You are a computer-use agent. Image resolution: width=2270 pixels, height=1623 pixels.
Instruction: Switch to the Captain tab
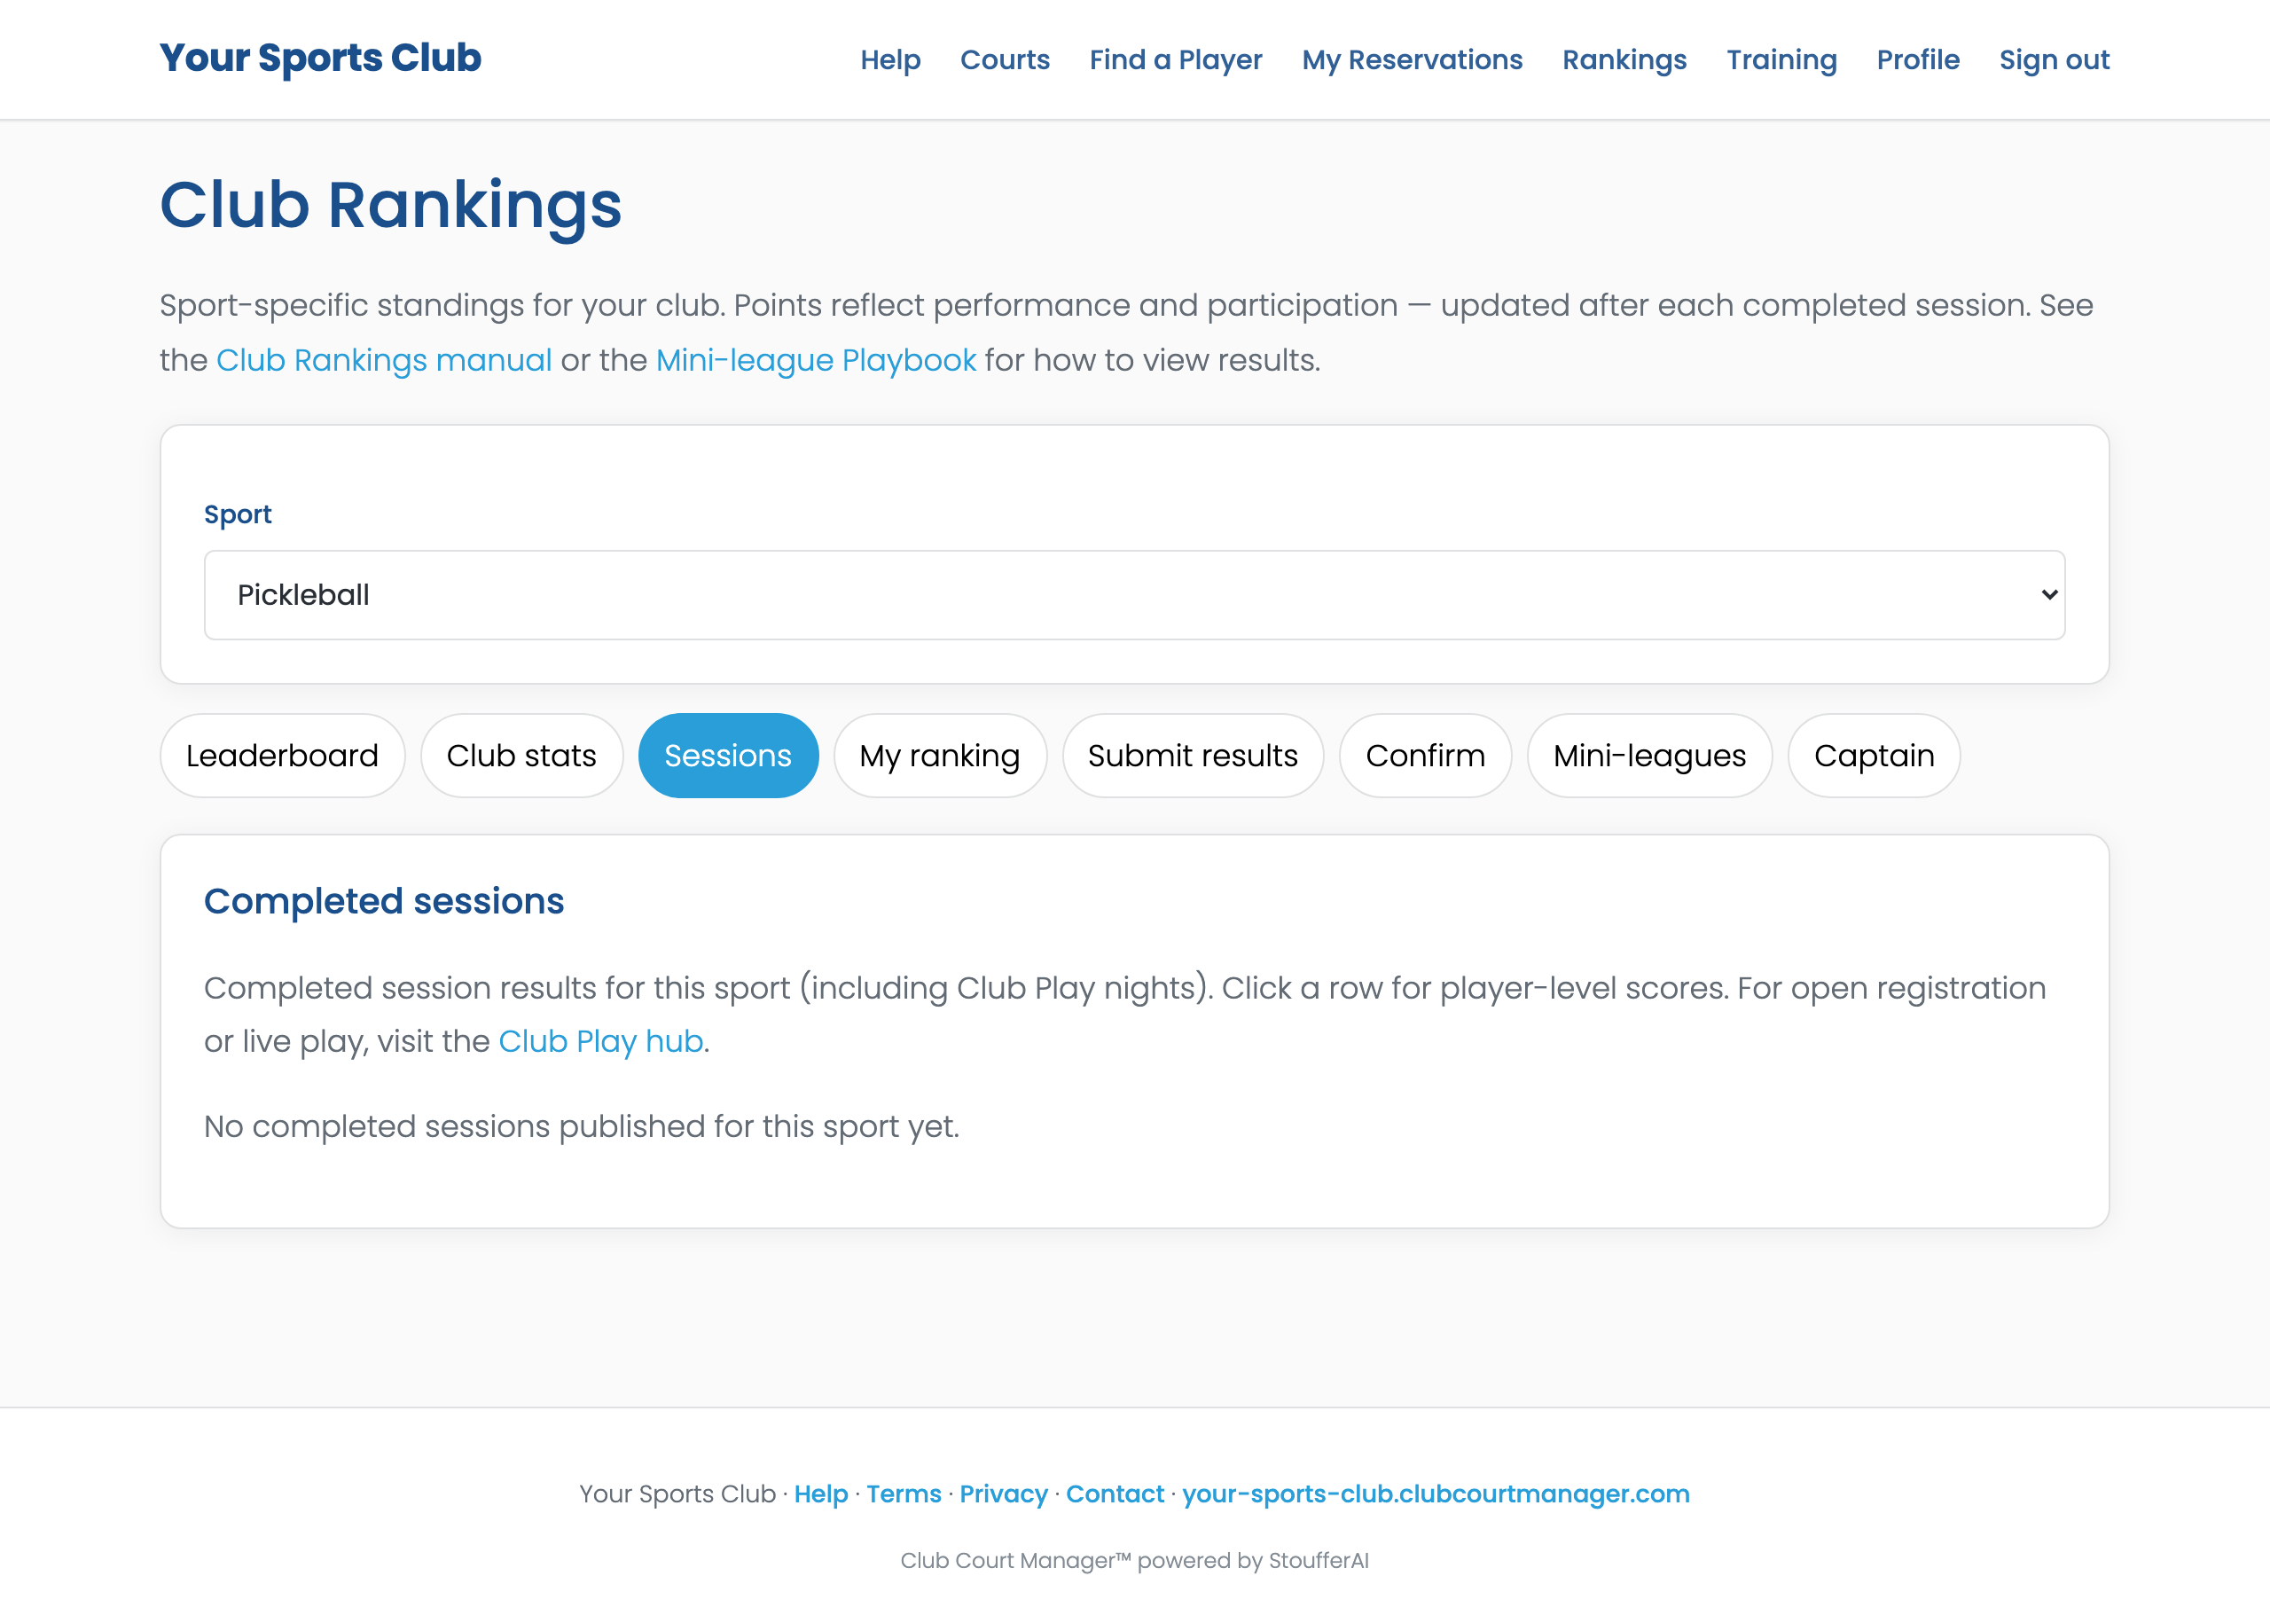[x=1875, y=756]
